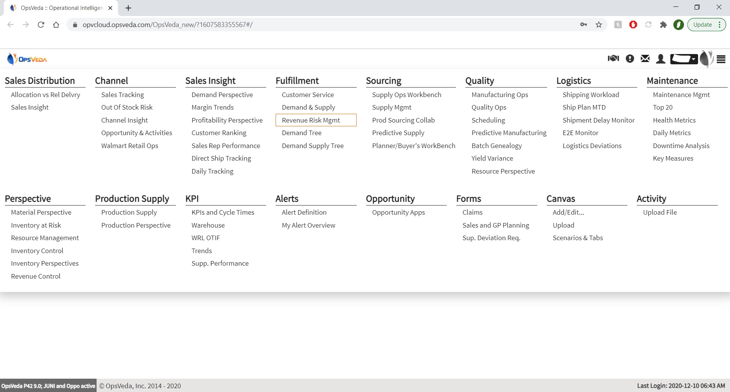730x392 pixels.
Task: Open the browser extensions puzzle icon
Action: pos(663,25)
